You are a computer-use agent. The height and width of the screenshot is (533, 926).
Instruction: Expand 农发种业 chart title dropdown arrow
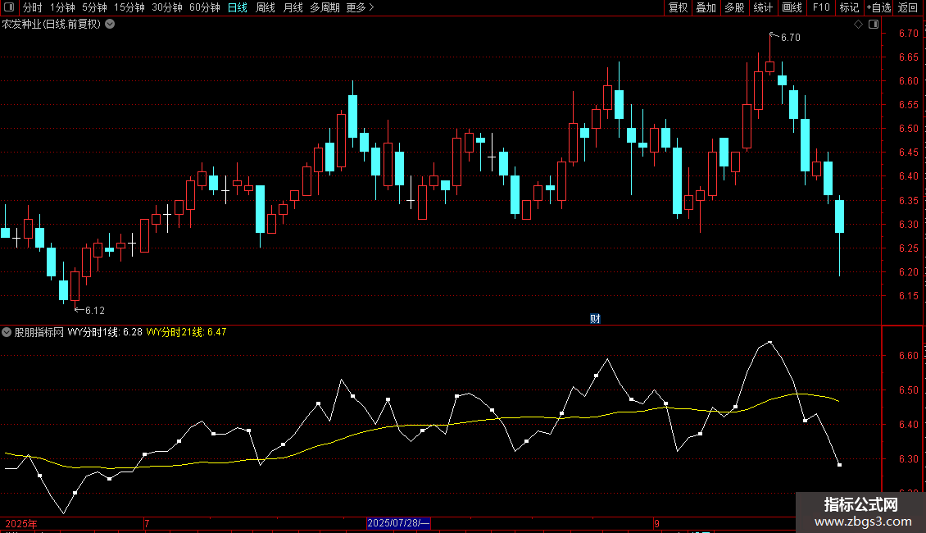pyautogui.click(x=110, y=25)
